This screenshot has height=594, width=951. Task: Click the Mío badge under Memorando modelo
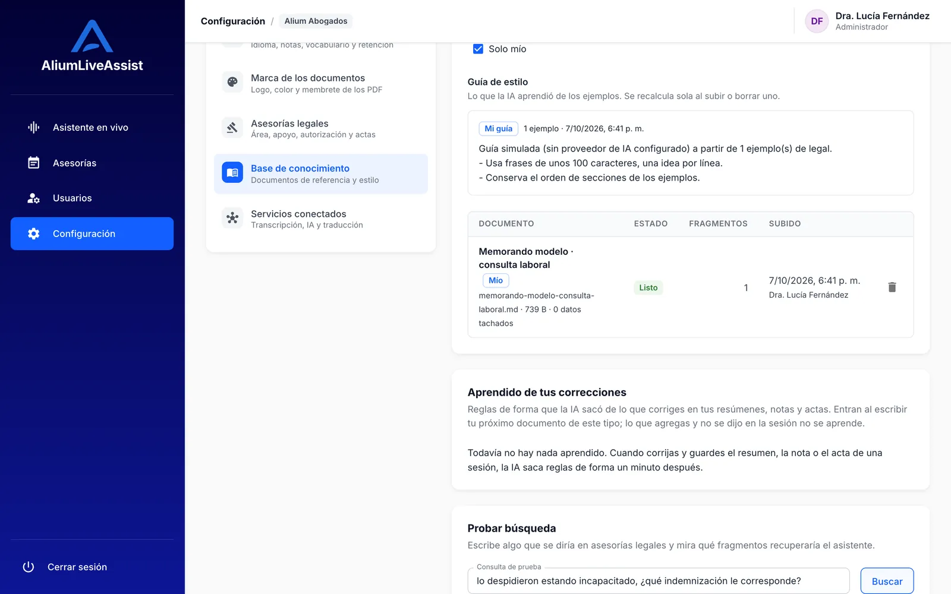click(x=496, y=280)
